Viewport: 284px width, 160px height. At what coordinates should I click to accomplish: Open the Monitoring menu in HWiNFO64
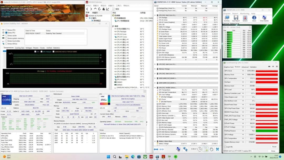[x=245, y=13]
